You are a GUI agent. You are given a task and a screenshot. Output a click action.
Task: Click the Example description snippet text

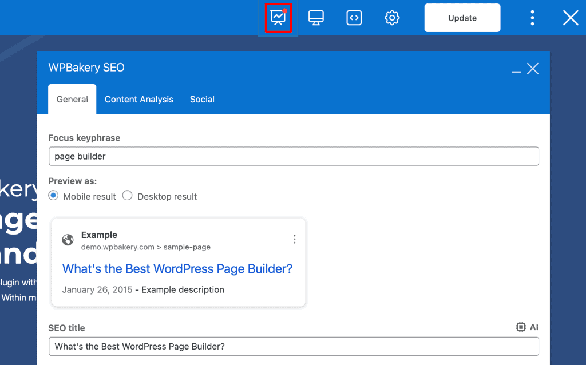183,290
